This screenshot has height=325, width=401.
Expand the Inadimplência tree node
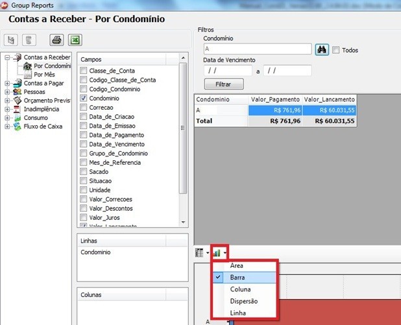7,109
